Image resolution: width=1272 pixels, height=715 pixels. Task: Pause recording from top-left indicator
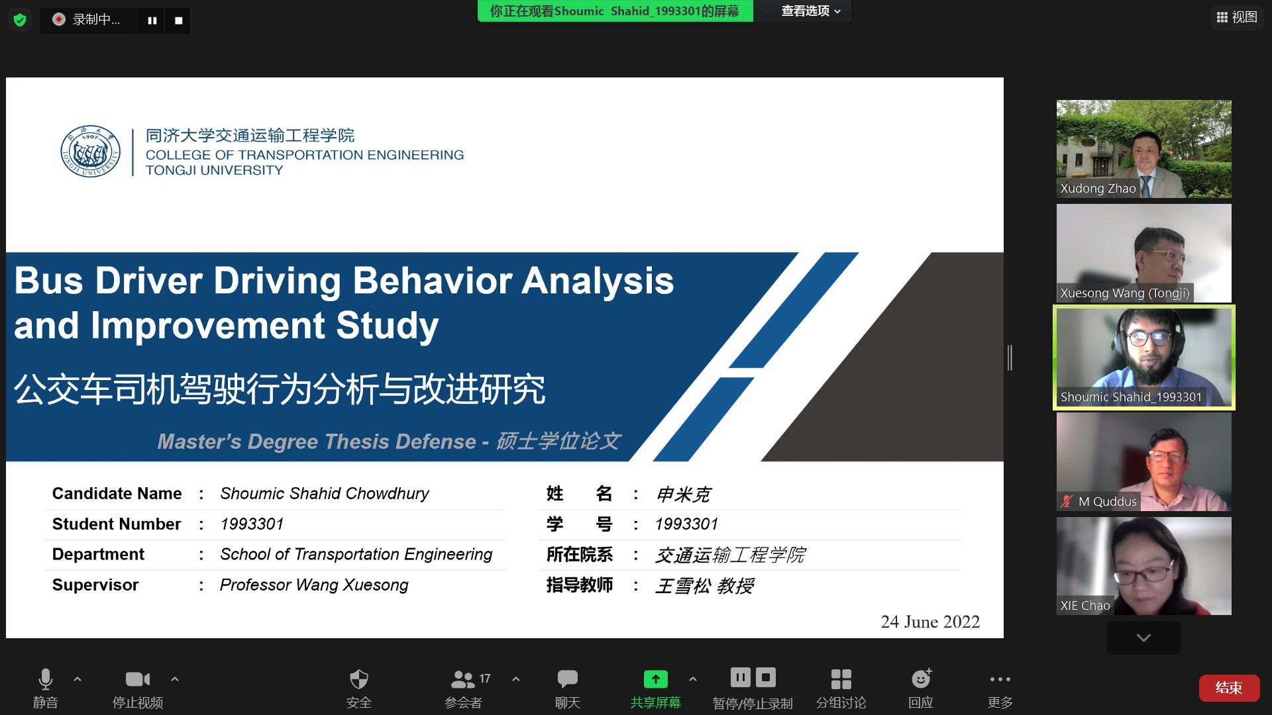point(152,21)
